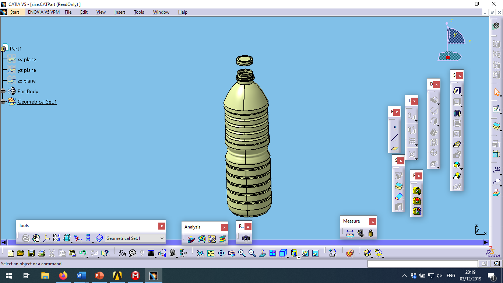
Task: Open the ENOVIA V5 VPM menu
Action: (43, 12)
